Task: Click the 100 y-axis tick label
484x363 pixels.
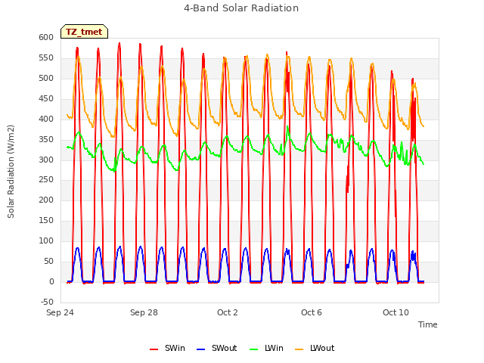Action: click(46, 240)
